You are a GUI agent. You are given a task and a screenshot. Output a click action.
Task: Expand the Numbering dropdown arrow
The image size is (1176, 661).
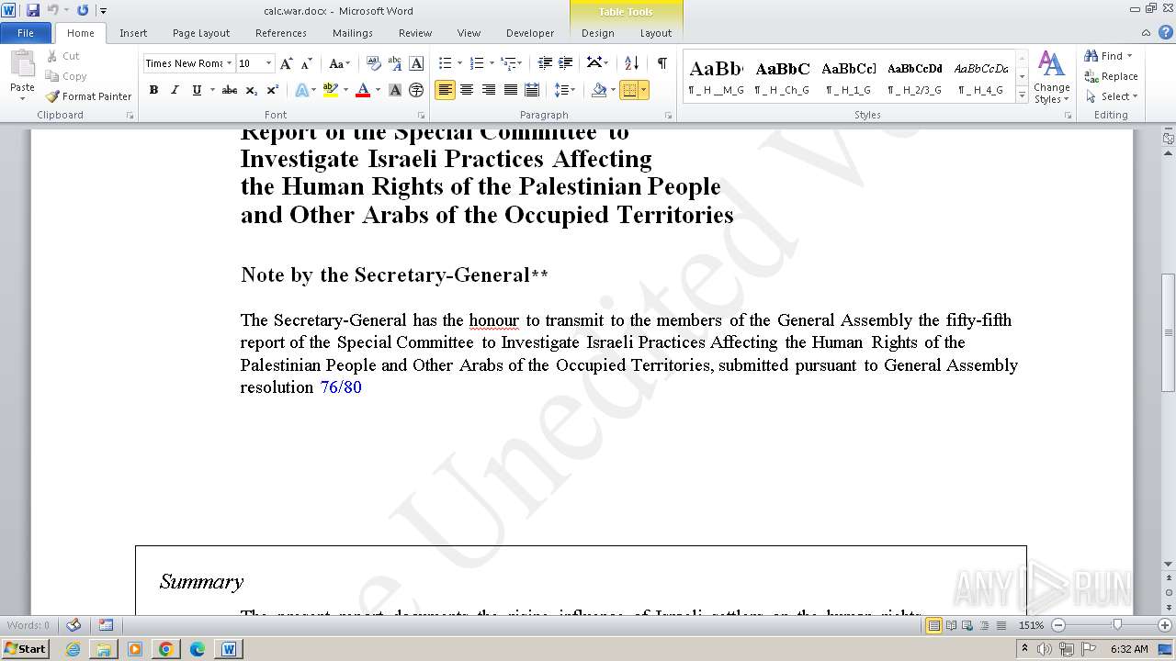(492, 63)
